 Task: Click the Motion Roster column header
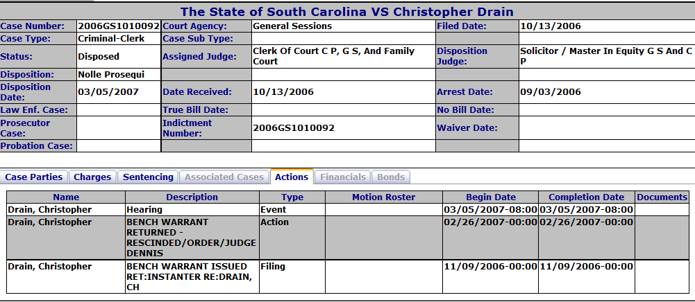tap(384, 197)
